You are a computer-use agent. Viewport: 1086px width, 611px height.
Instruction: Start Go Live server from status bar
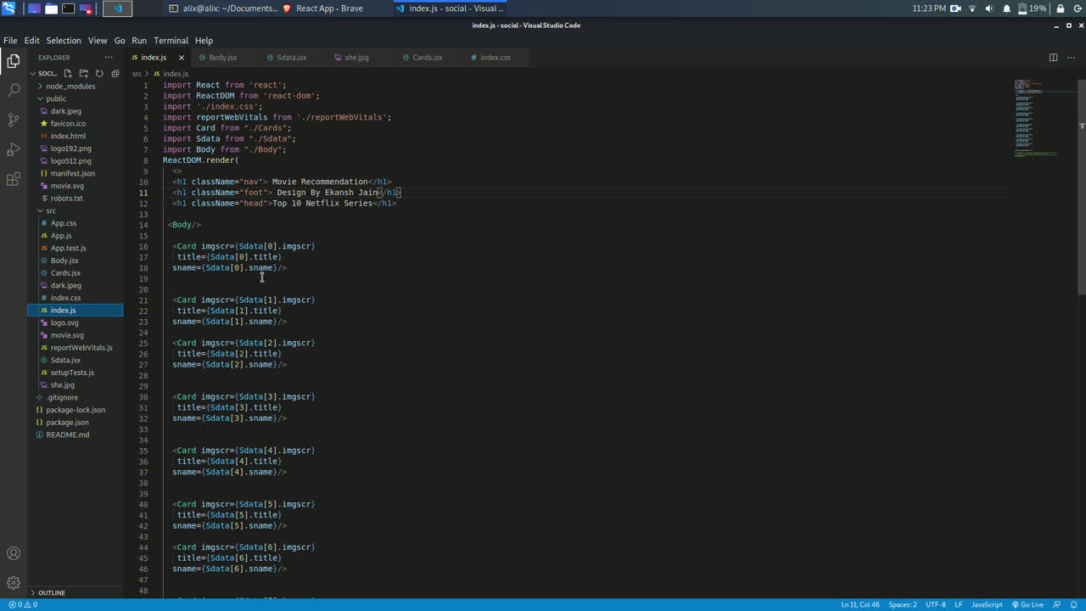(x=1027, y=604)
